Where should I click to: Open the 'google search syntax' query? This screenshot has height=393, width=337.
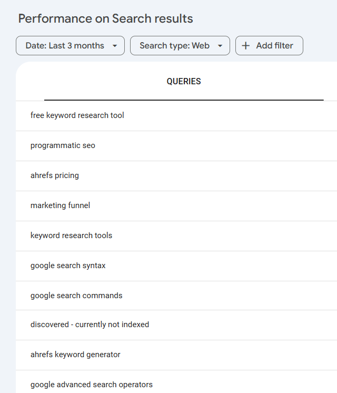tap(68, 266)
